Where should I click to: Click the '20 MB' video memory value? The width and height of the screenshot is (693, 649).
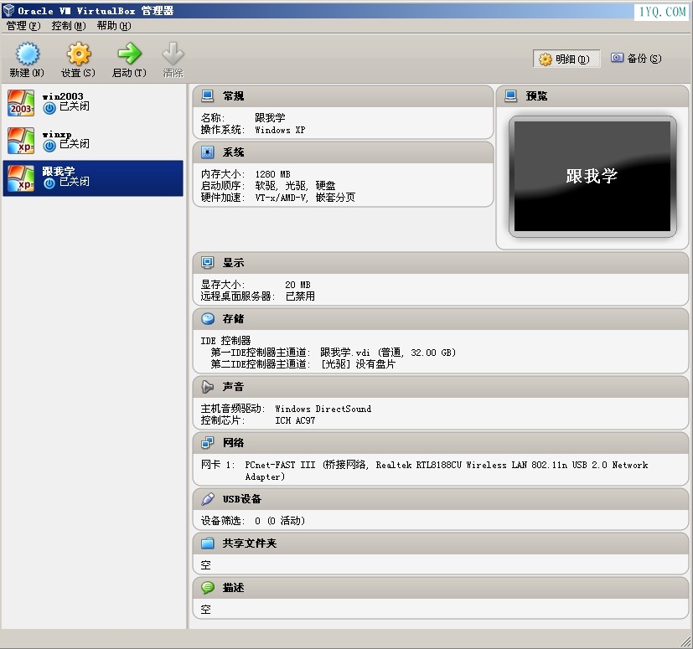pyautogui.click(x=297, y=285)
